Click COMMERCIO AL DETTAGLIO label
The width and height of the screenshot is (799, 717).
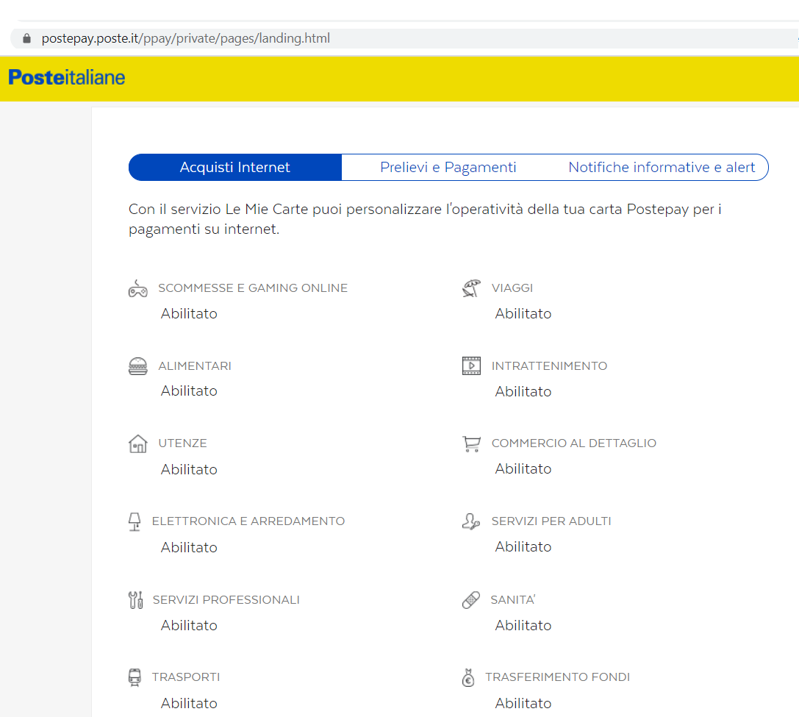[574, 443]
